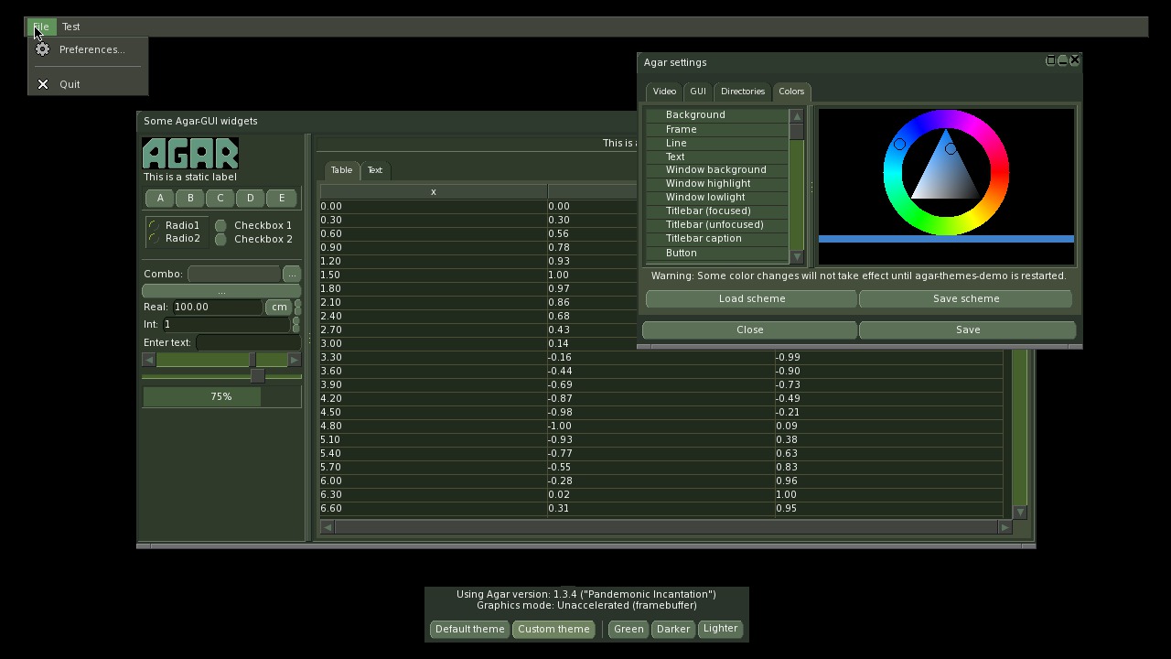1171x659 pixels.
Task: Click the Load scheme button
Action: pyautogui.click(x=751, y=298)
